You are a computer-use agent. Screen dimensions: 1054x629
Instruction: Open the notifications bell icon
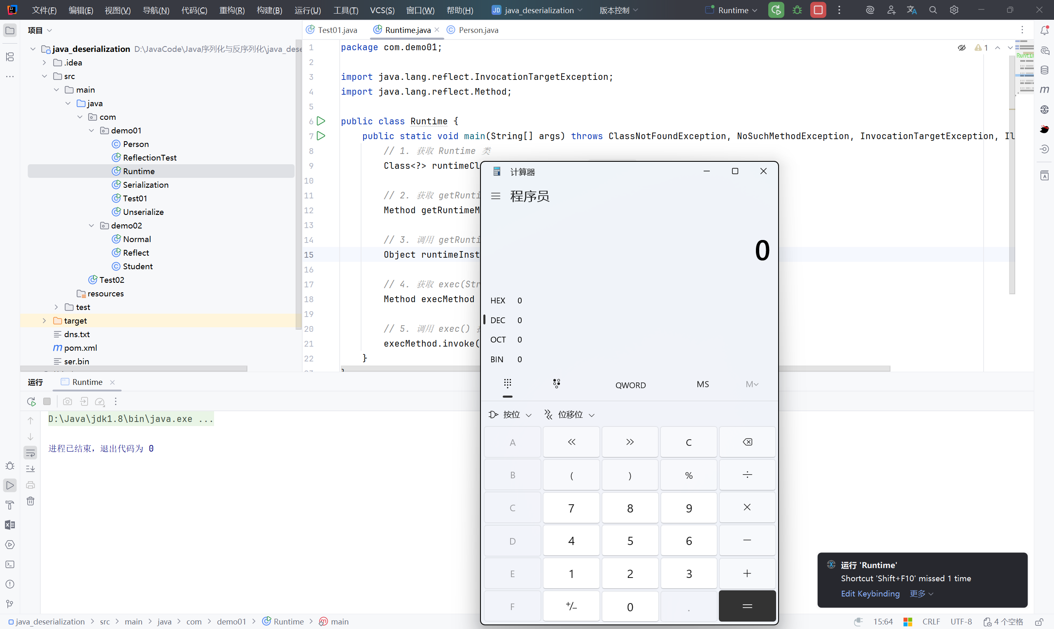pyautogui.click(x=1044, y=30)
